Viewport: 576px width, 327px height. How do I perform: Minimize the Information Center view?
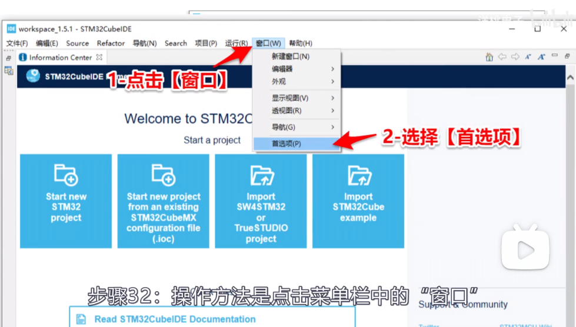pyautogui.click(x=555, y=55)
